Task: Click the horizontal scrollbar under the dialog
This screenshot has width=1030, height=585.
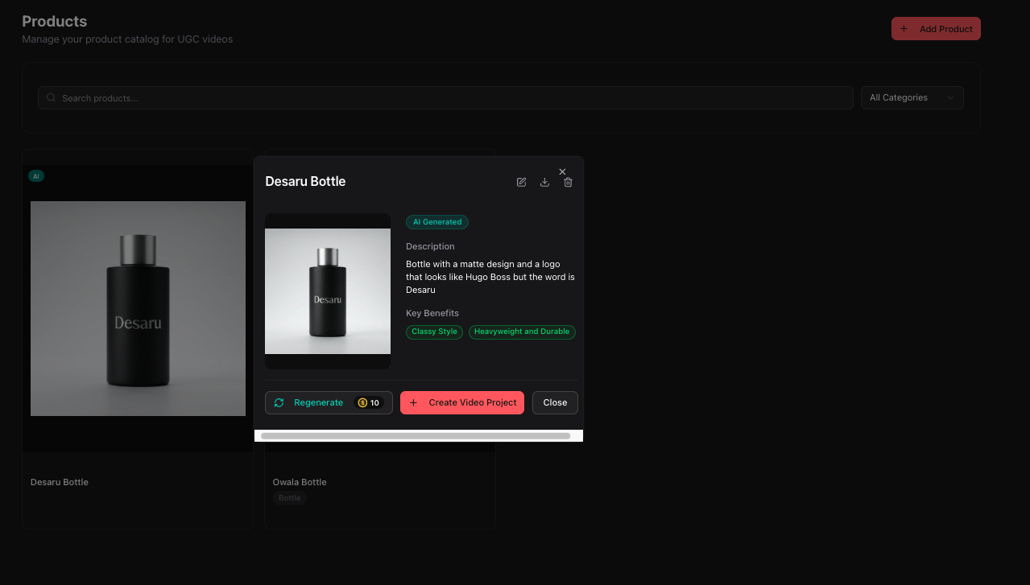Action: pyautogui.click(x=416, y=435)
